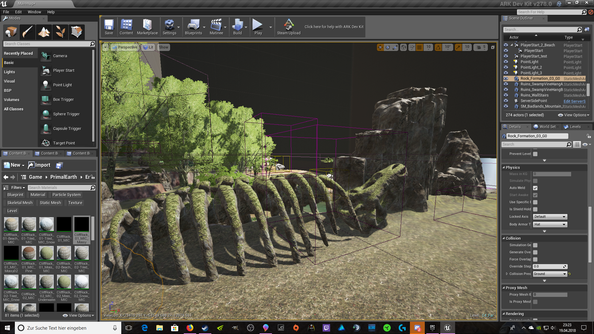Select the Lights category
The height and width of the screenshot is (334, 594).
[10, 72]
